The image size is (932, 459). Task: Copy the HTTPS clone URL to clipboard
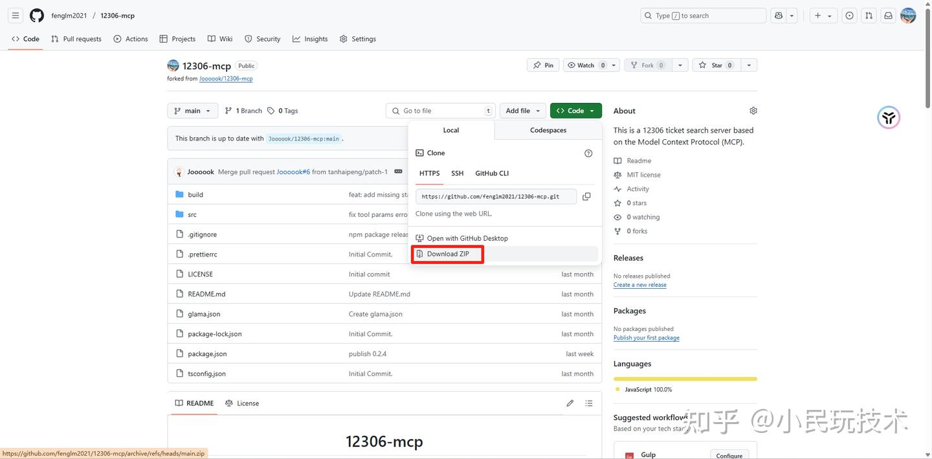586,196
